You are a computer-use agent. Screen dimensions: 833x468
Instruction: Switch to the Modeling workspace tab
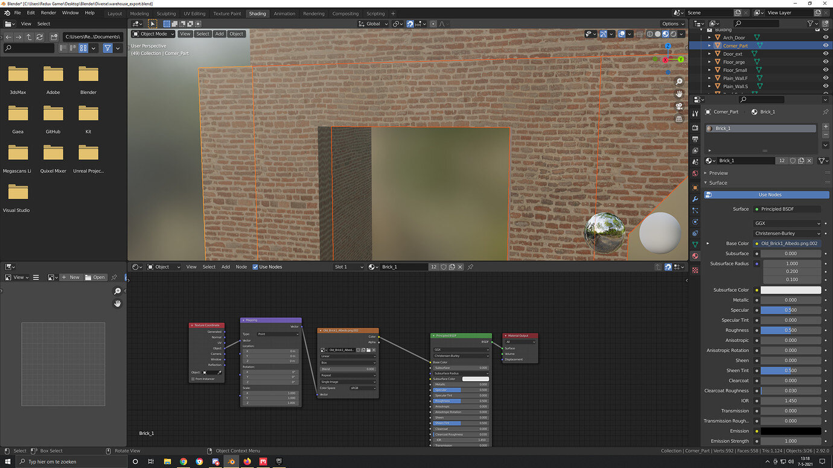139,13
